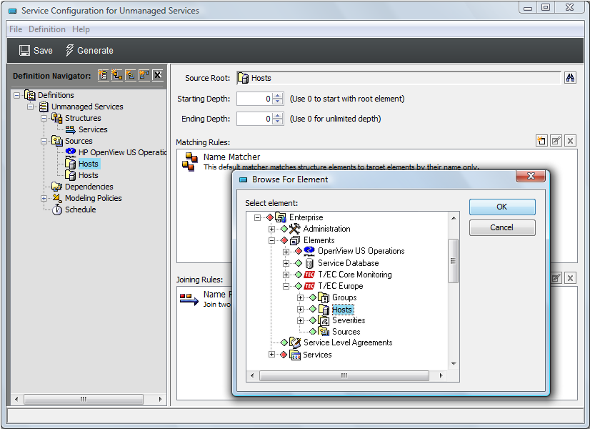This screenshot has width=590, height=429.
Task: Collapse the Elements node in dialog
Action: 271,240
